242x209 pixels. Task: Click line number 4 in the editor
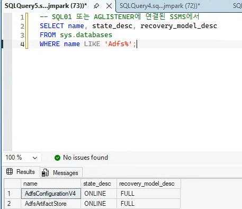pyautogui.click(x=22, y=44)
